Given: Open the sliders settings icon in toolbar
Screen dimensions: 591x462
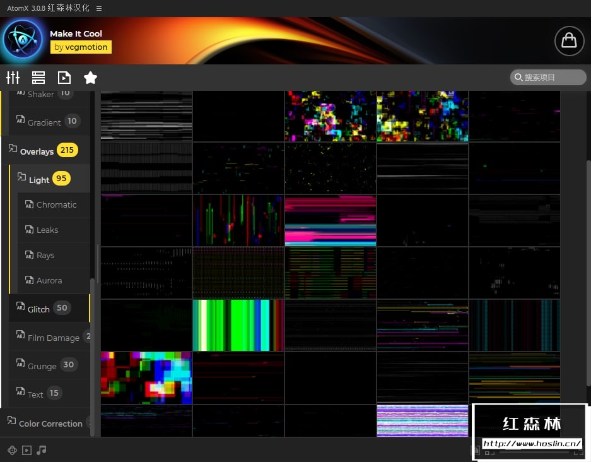Looking at the screenshot, I should pos(13,78).
